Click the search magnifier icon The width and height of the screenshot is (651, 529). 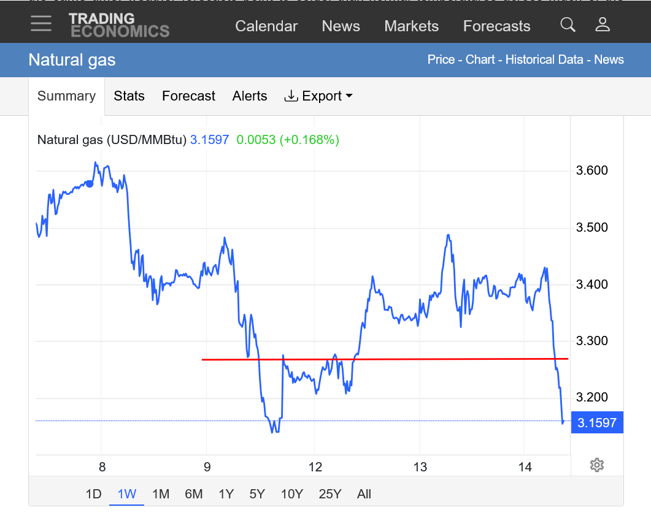[x=568, y=25]
